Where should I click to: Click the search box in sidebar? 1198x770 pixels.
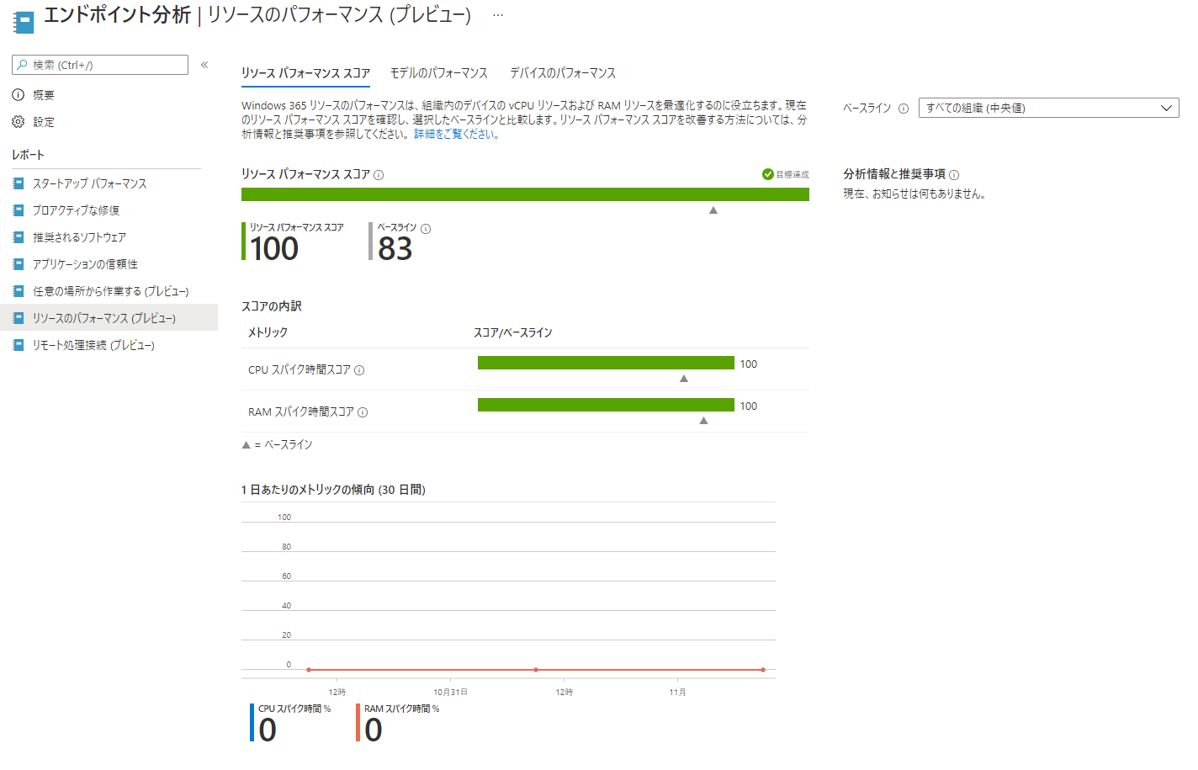[101, 65]
